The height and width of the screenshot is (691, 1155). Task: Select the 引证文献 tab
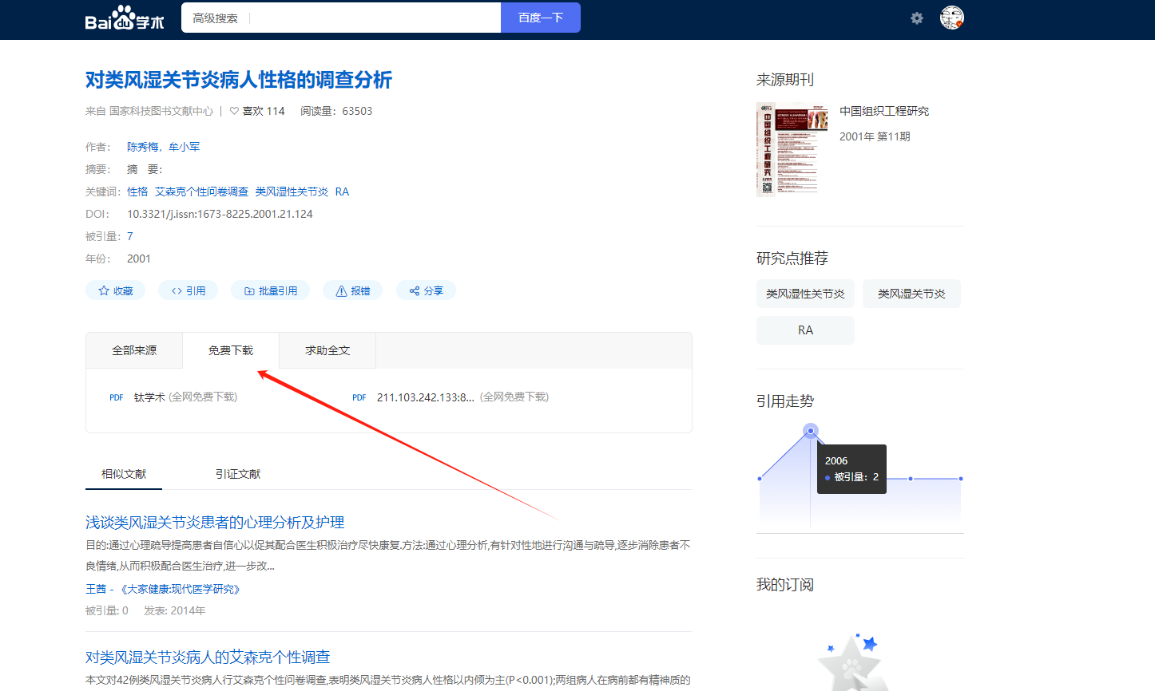[238, 474]
